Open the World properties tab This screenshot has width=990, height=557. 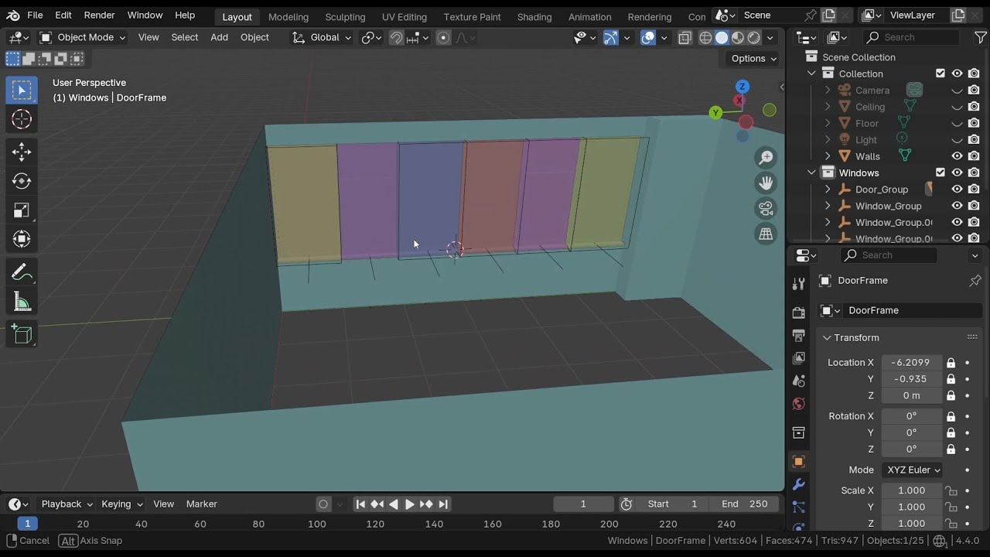point(798,404)
